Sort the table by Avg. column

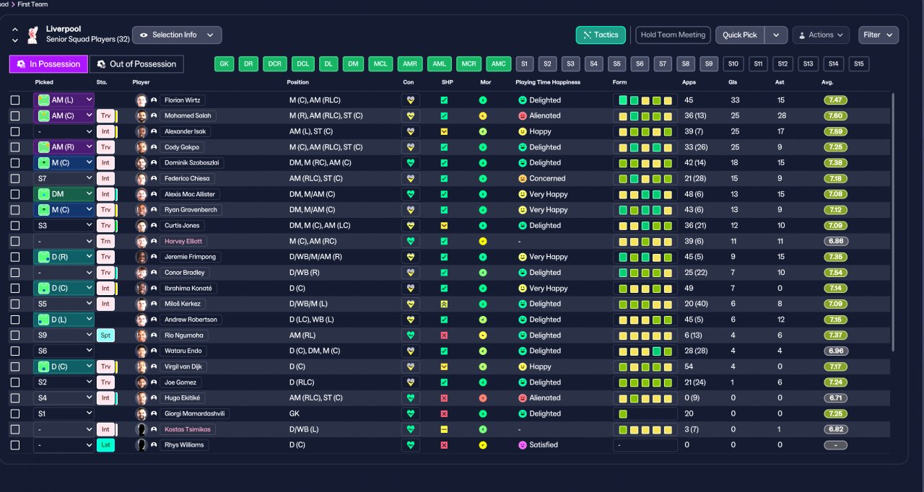pos(827,82)
